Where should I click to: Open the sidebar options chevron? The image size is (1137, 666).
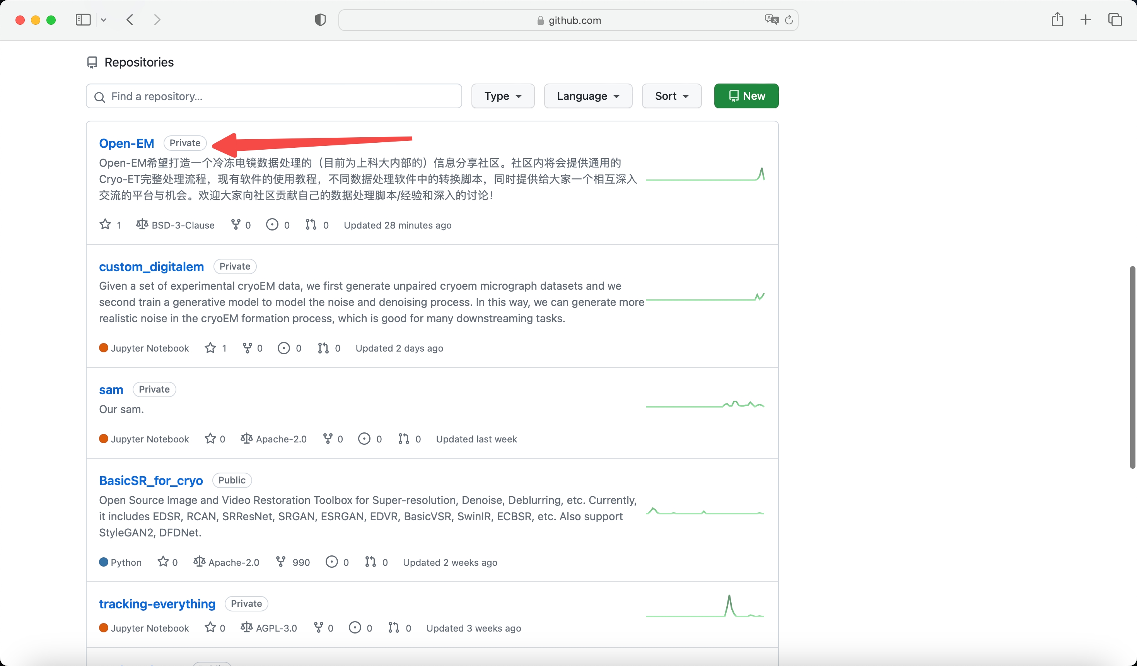(x=104, y=20)
